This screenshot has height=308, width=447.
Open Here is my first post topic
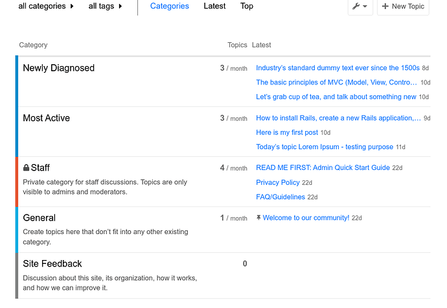pyautogui.click(x=287, y=132)
